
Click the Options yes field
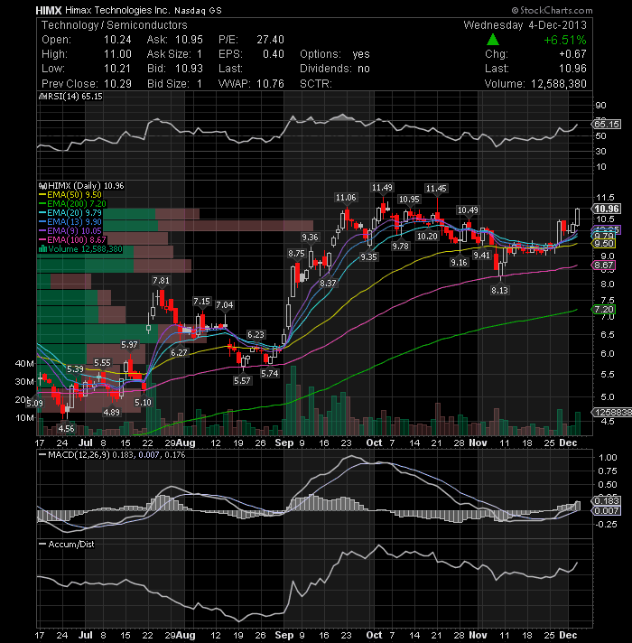(335, 54)
